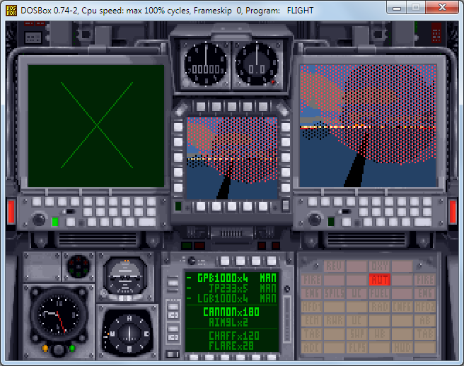
Task: Click the wide button under right display
Action: click(423, 222)
